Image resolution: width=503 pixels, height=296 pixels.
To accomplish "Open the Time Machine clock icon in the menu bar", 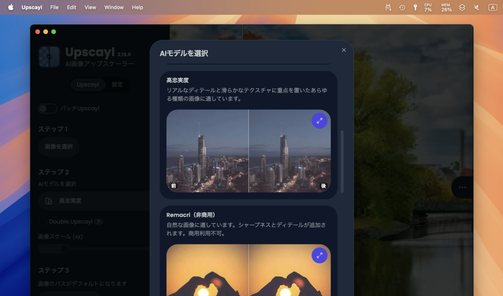I will point(402,7).
